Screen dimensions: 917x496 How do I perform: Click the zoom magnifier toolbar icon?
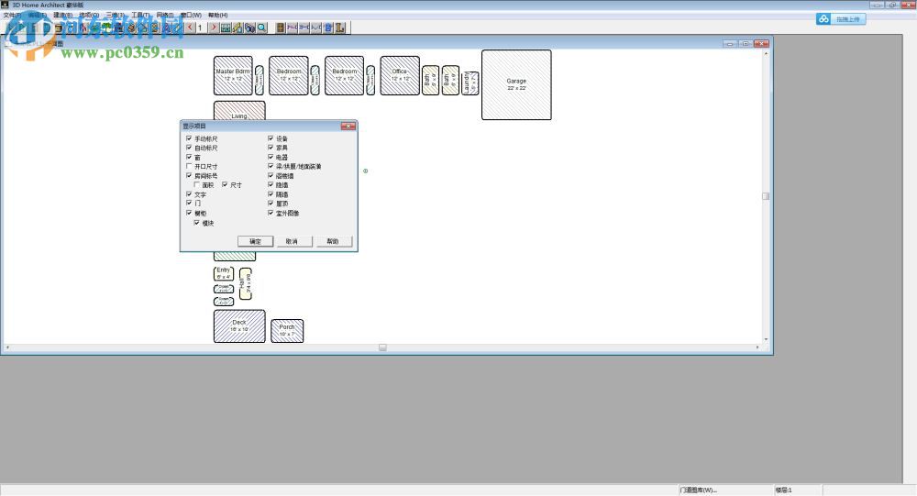pos(262,28)
